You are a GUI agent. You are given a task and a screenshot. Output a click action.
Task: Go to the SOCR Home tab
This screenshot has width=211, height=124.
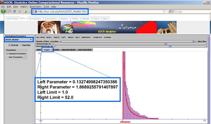(12, 19)
